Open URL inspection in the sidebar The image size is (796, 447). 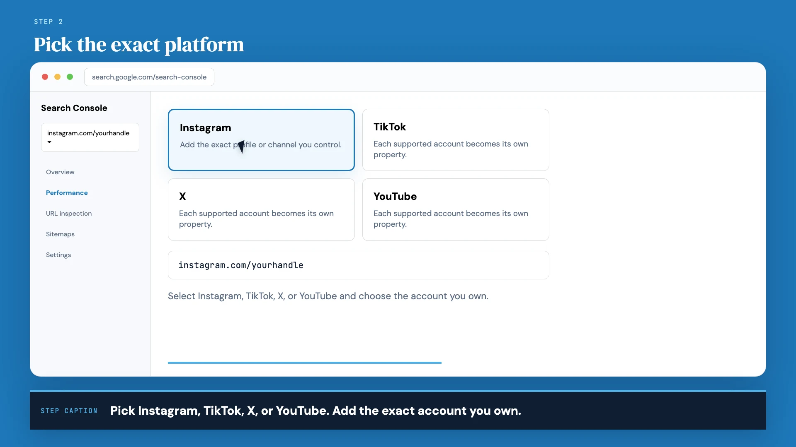tap(69, 214)
